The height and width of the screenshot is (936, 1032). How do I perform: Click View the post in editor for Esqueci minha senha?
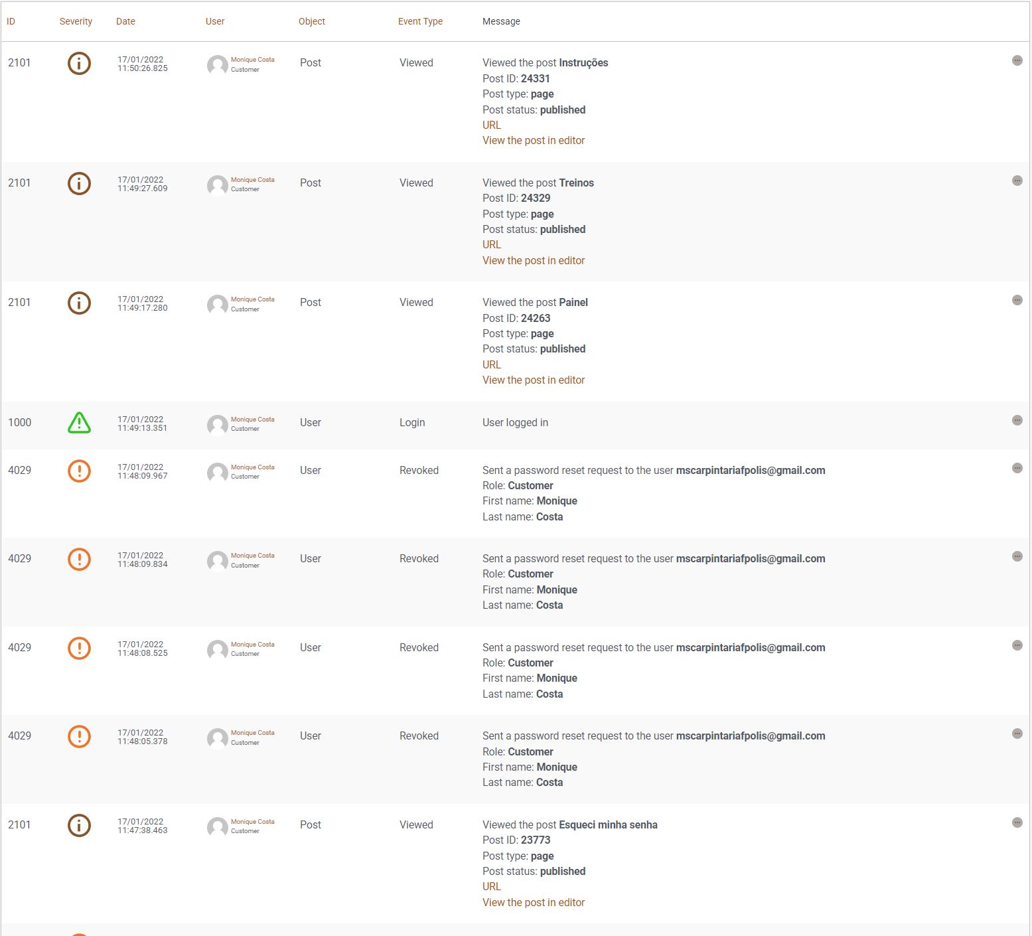point(533,902)
